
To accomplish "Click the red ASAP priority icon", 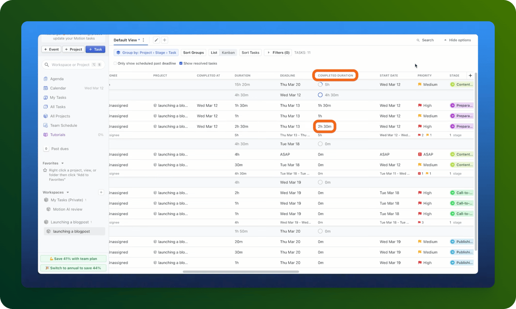I will tap(420, 154).
